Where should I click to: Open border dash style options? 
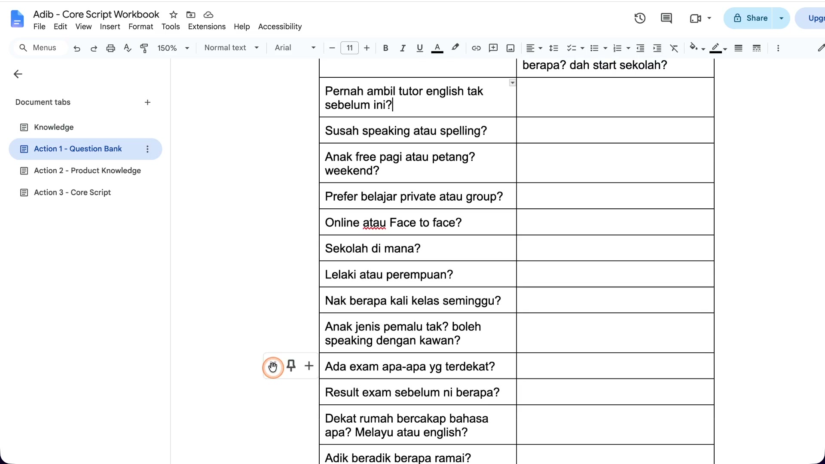pyautogui.click(x=757, y=48)
